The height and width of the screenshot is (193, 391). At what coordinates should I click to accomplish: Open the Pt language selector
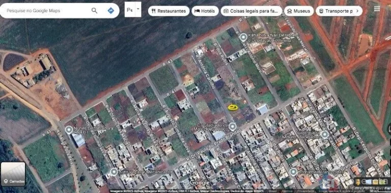tap(130, 10)
